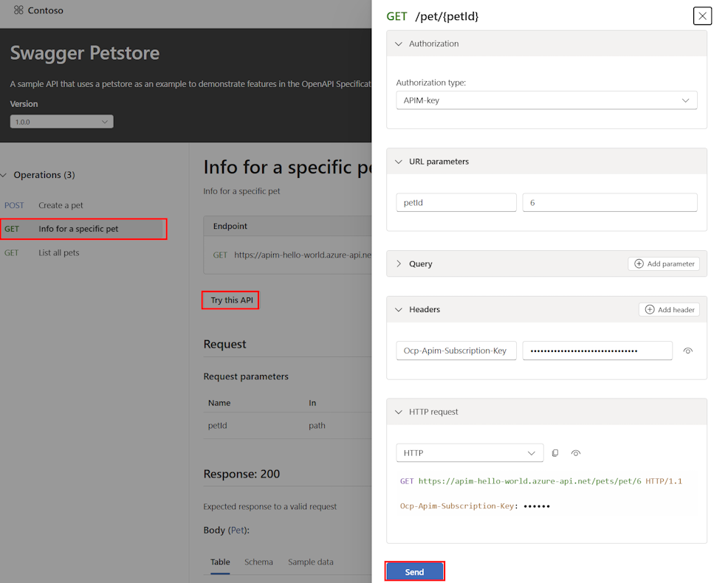Image resolution: width=714 pixels, height=583 pixels.
Task: Select the petId value field containing 6
Action: [609, 201]
